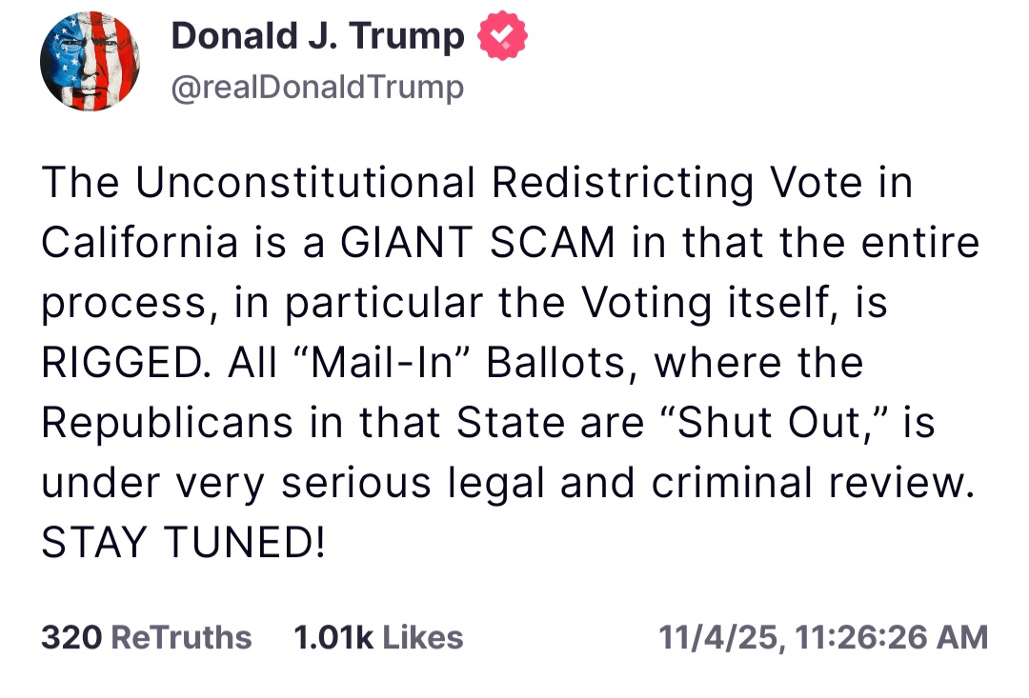Click the "STAY TUNED!" text
The image size is (1029, 698).
[x=183, y=544]
